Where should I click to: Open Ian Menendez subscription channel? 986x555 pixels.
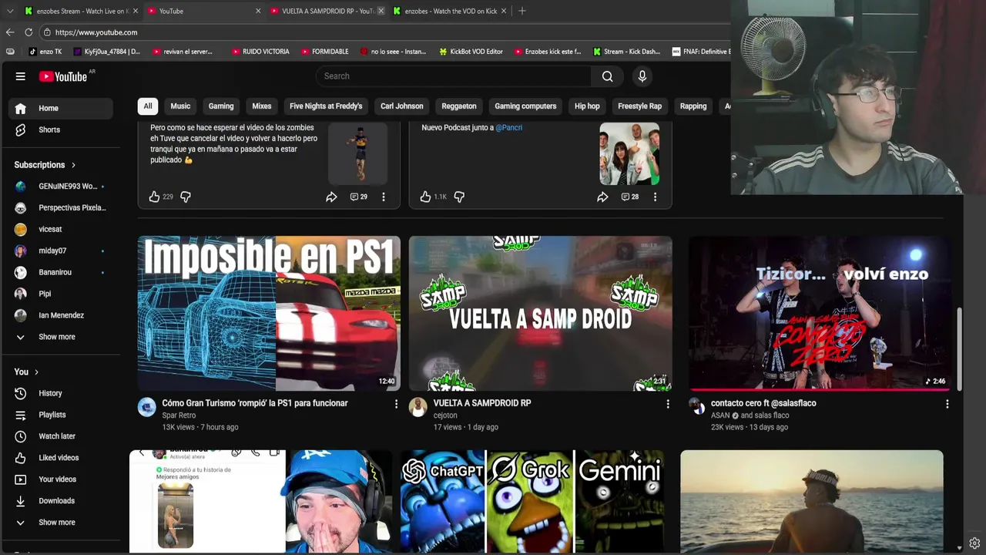[60, 315]
